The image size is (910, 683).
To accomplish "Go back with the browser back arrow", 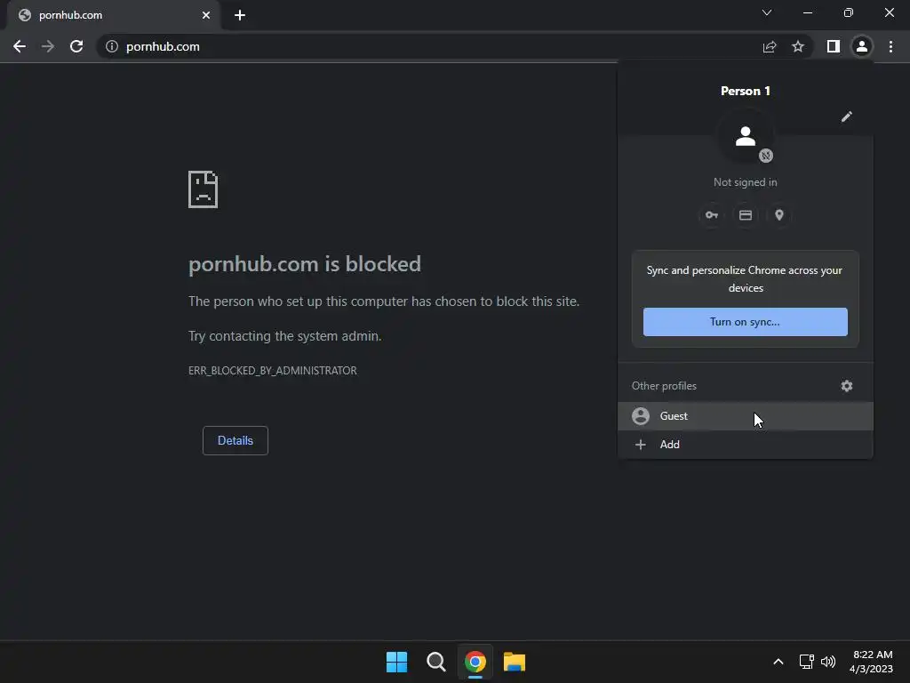I will coord(20,46).
